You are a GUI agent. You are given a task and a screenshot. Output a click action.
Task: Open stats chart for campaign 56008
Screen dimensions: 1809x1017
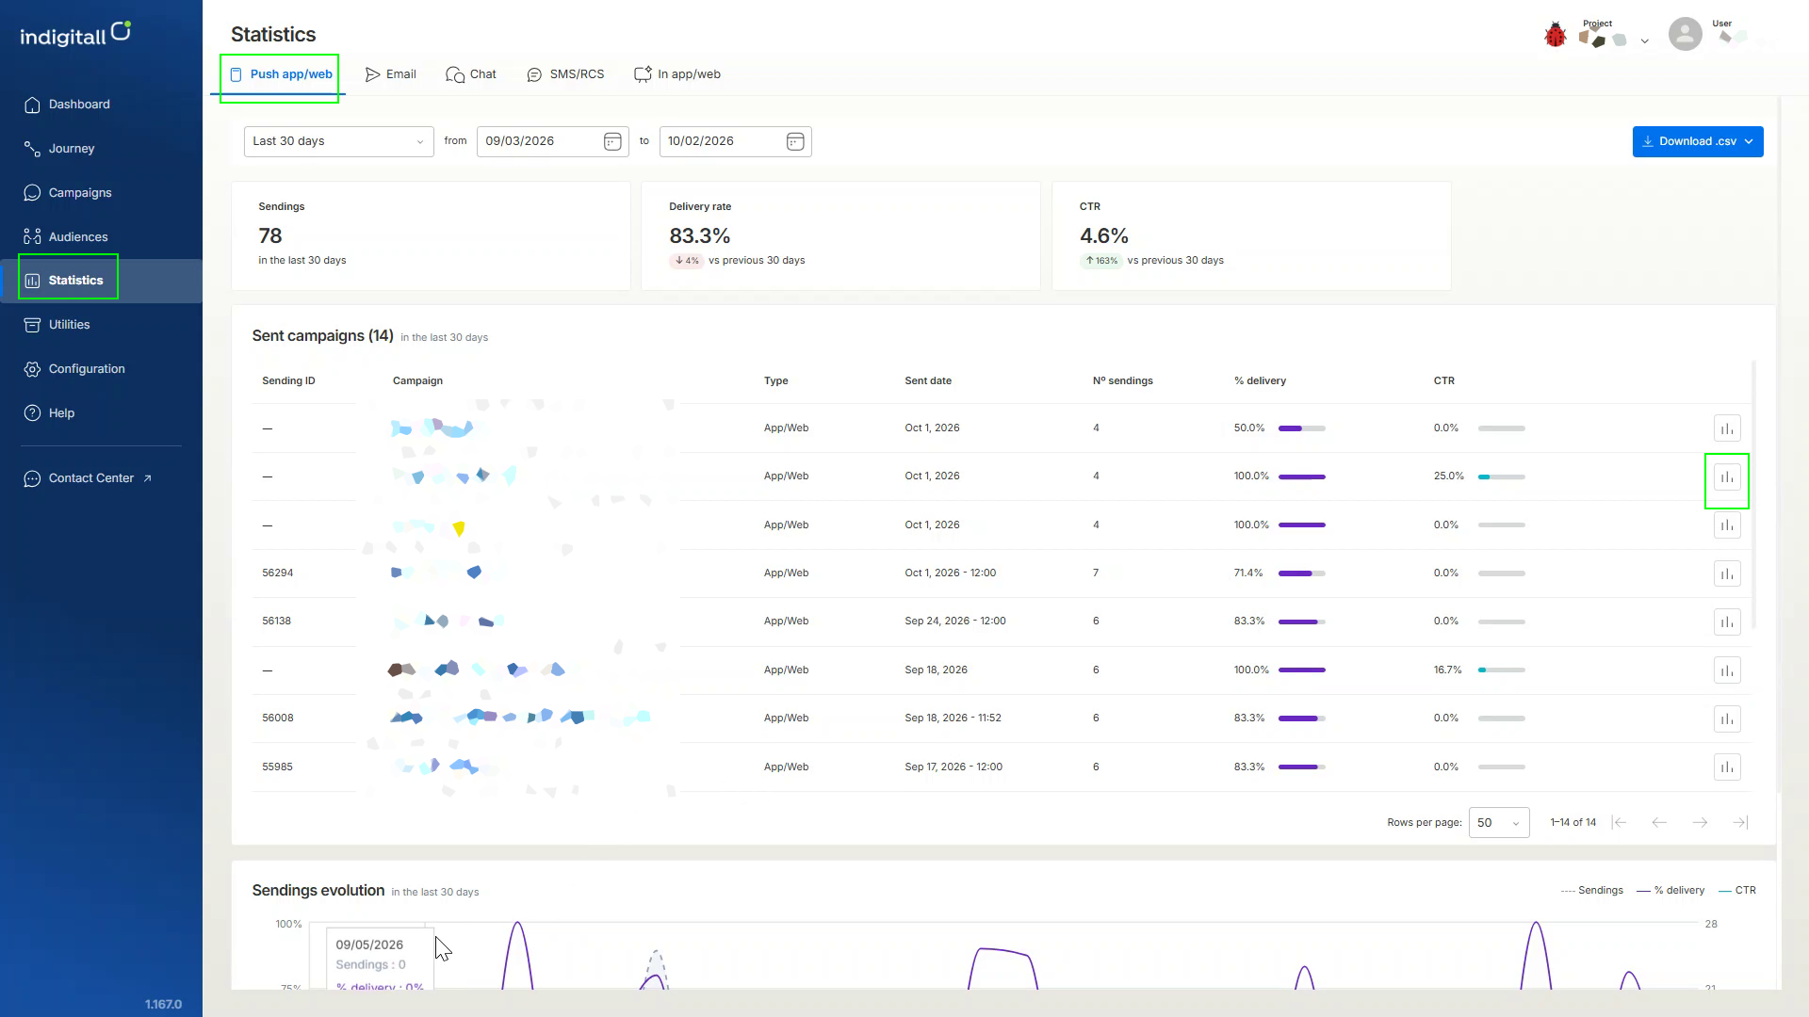click(x=1727, y=718)
